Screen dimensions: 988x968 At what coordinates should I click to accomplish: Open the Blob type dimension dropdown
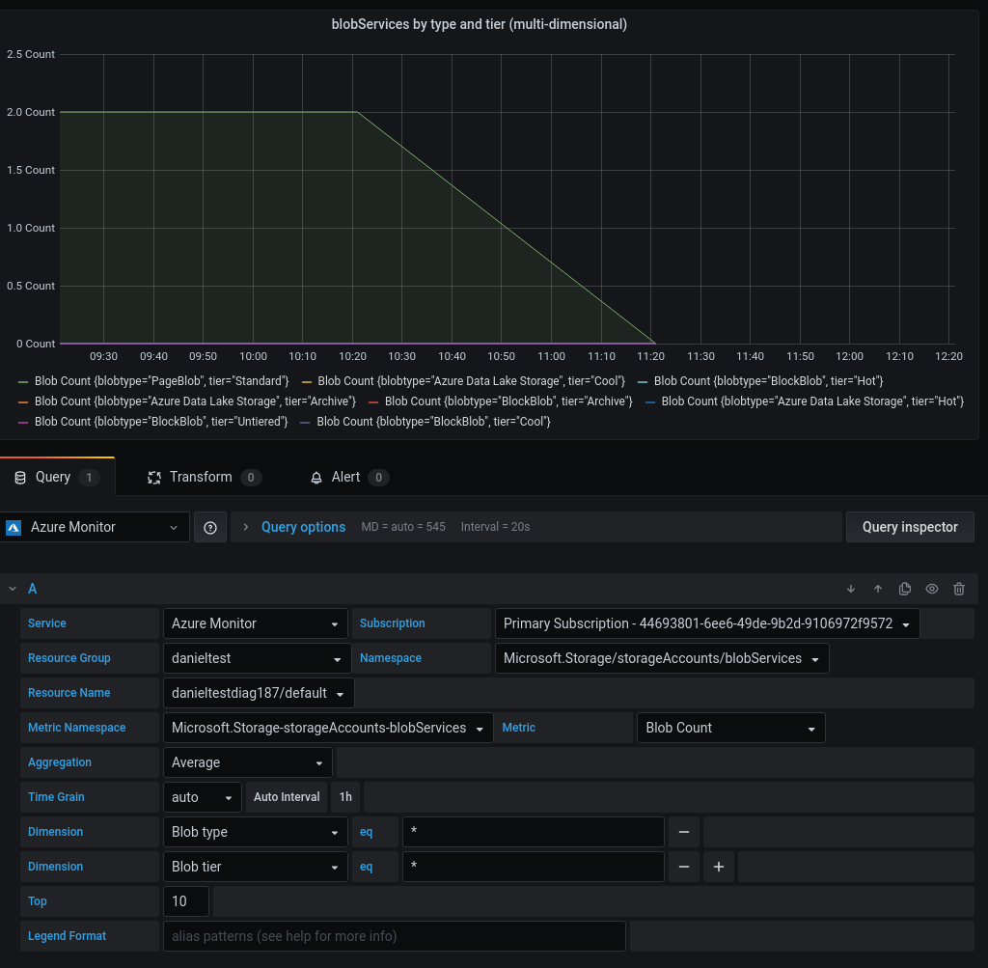255,832
